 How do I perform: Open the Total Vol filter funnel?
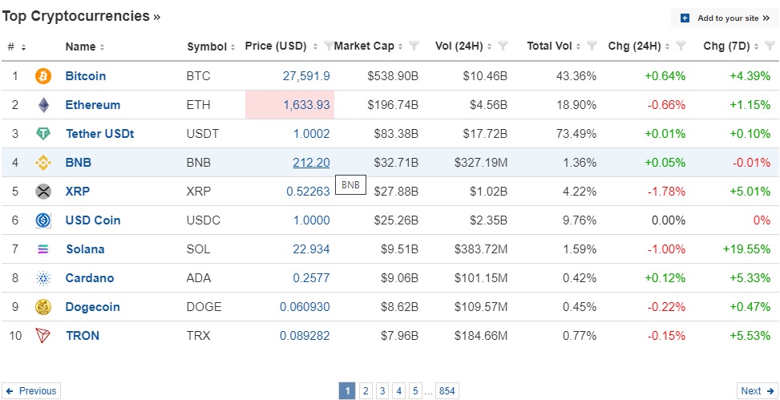[x=592, y=46]
